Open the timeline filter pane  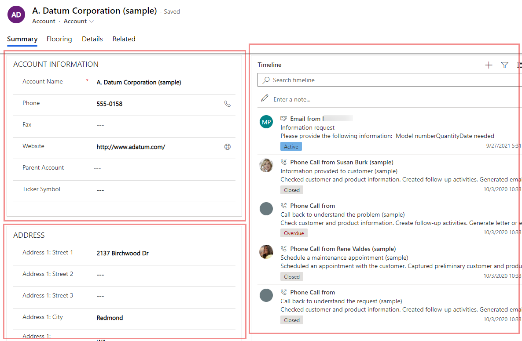point(504,65)
